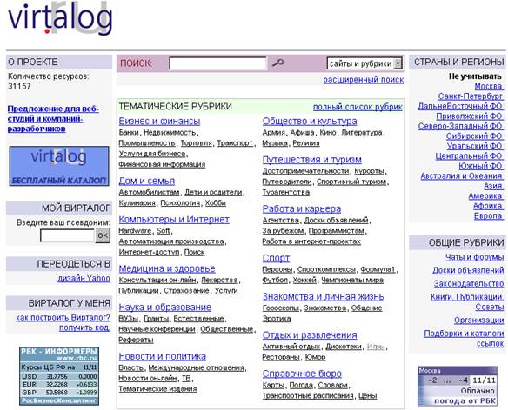Image resolution: width=508 pixels, height=410 pixels.
Task: Select Северо-Западный ФО region
Action: coord(460,126)
